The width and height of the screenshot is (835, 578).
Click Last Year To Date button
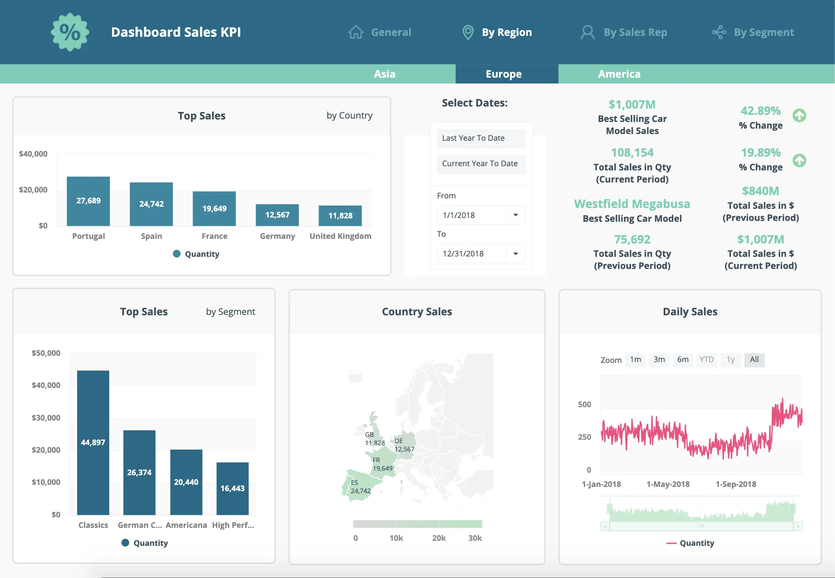pyautogui.click(x=481, y=138)
